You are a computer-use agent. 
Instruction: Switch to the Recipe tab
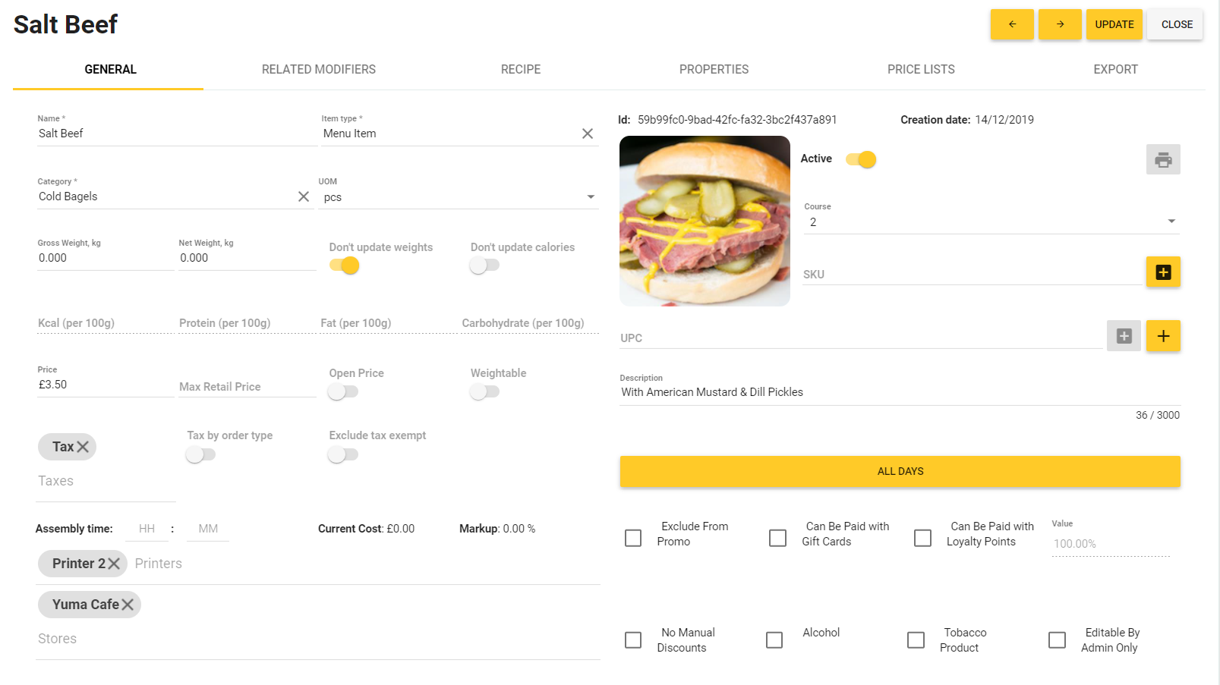click(x=520, y=69)
